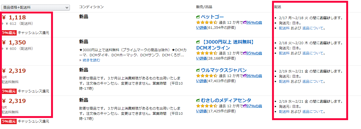
Task: Click the first 5%還元 red badge
Action: [x=9, y=33]
